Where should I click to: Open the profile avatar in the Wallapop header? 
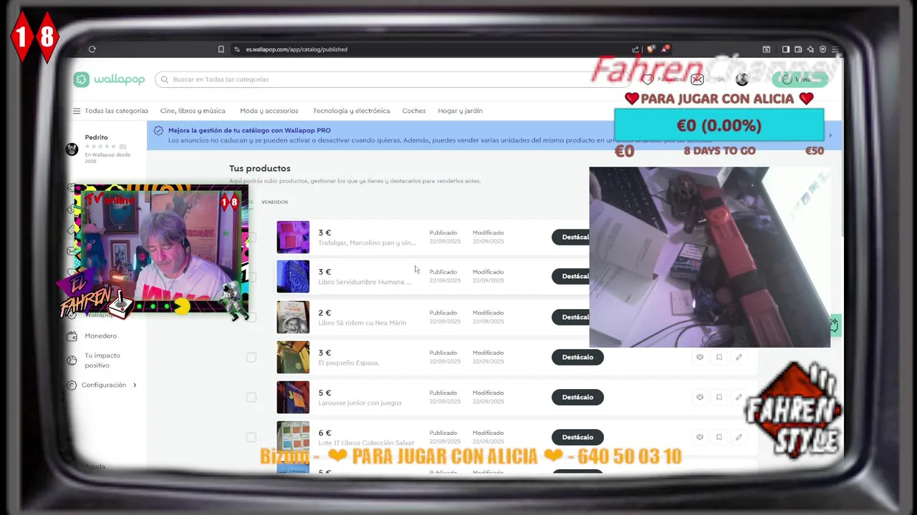(x=741, y=79)
